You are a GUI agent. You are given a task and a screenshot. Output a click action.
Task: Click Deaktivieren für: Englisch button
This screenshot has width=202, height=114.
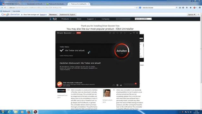pyautogui.click(x=67, y=15)
